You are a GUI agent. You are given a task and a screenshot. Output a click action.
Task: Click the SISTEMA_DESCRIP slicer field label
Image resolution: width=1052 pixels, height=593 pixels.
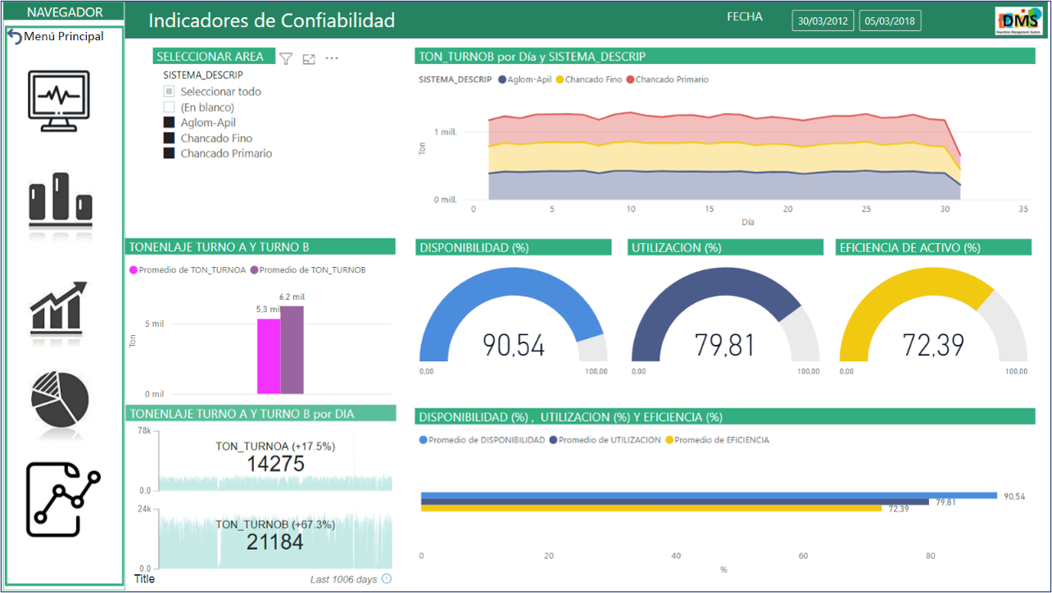point(203,75)
